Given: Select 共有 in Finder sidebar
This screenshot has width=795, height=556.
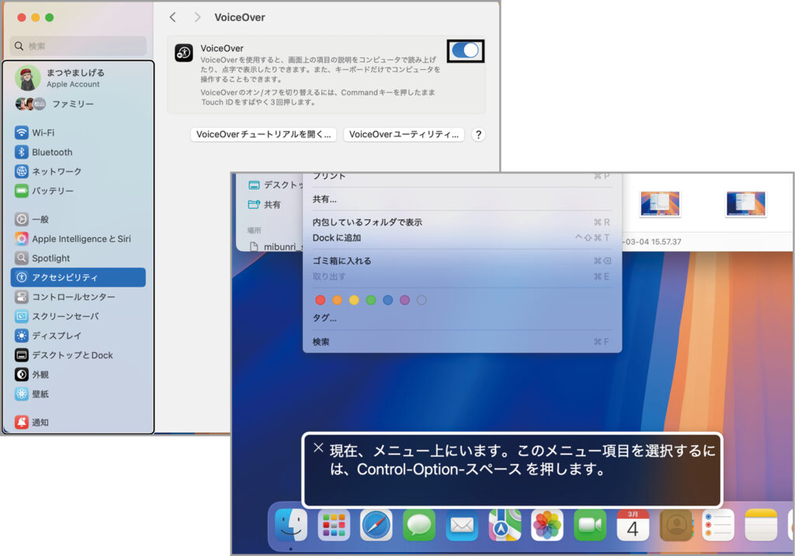Looking at the screenshot, I should click(265, 205).
